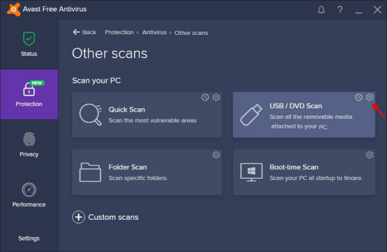Open USB / DVD Scan schedule clock
This screenshot has height=252, width=387.
[x=359, y=97]
